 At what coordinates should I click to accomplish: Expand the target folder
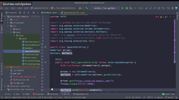8,67
